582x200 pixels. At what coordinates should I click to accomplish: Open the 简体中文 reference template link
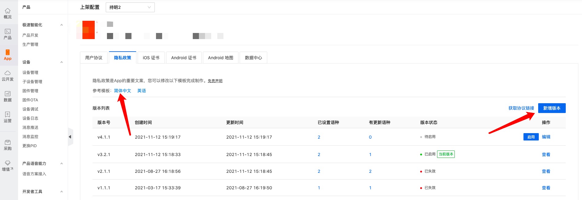123,91
